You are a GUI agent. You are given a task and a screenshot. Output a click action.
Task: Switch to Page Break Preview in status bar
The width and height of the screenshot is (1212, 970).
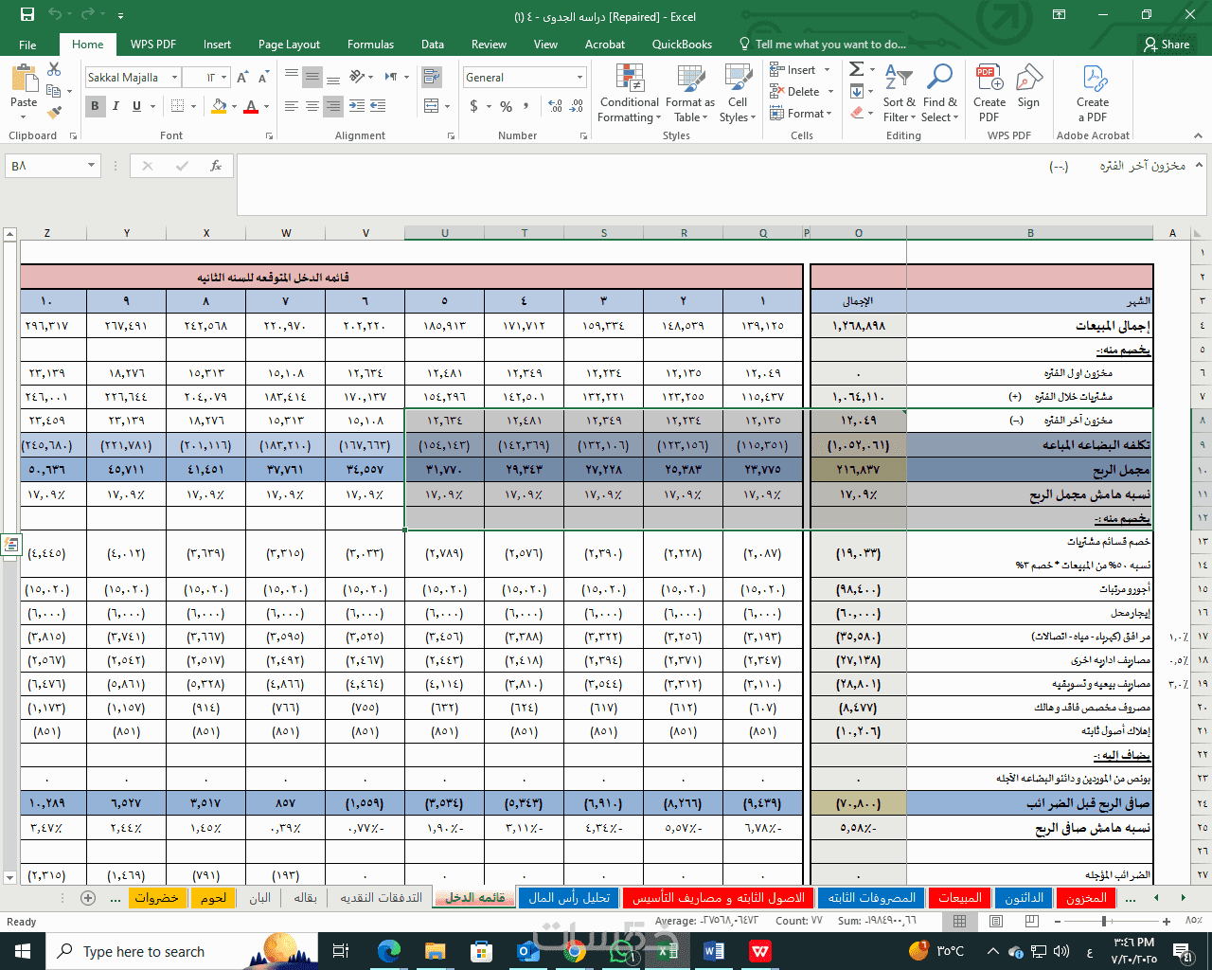1032,921
